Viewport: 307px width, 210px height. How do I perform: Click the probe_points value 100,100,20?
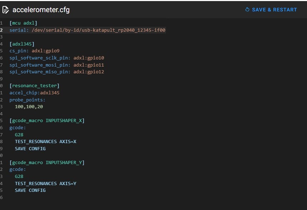point(29,107)
